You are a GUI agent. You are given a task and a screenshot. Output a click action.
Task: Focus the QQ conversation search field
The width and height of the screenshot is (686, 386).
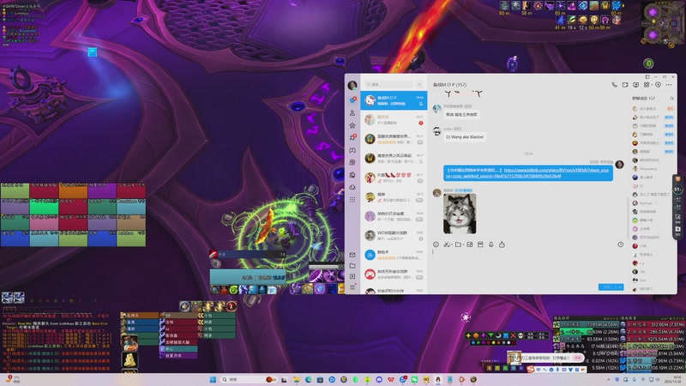389,84
